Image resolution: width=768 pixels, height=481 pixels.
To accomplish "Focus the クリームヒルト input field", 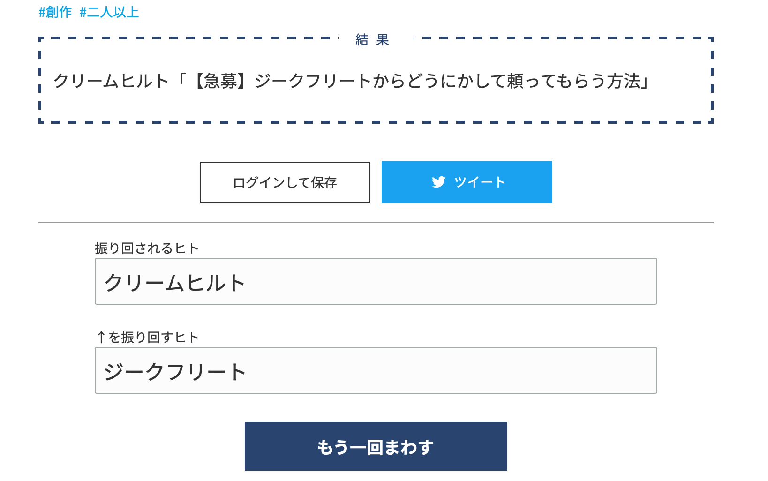I will pyautogui.click(x=376, y=281).
